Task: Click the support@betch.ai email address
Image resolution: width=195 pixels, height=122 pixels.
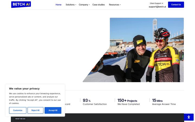Action: [x=157, y=7]
